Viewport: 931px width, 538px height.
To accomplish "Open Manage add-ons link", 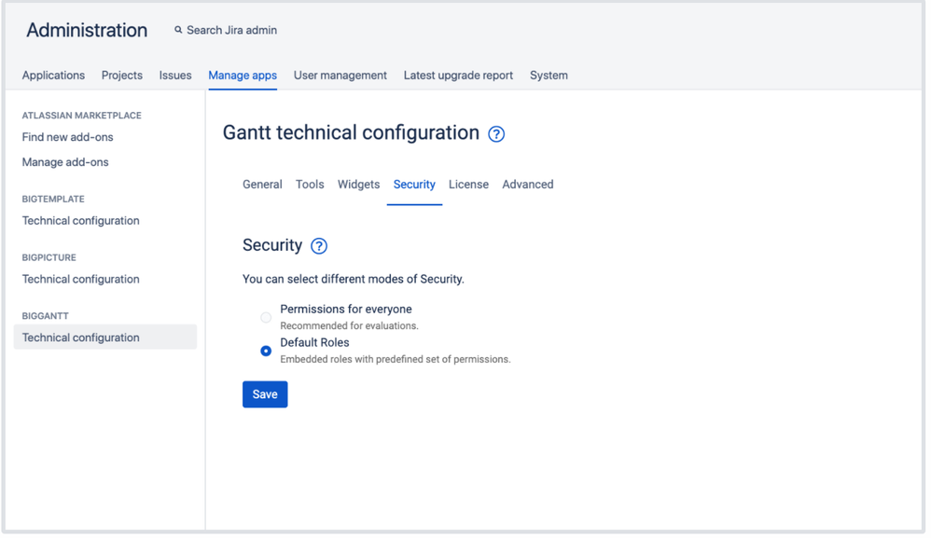I will (65, 162).
